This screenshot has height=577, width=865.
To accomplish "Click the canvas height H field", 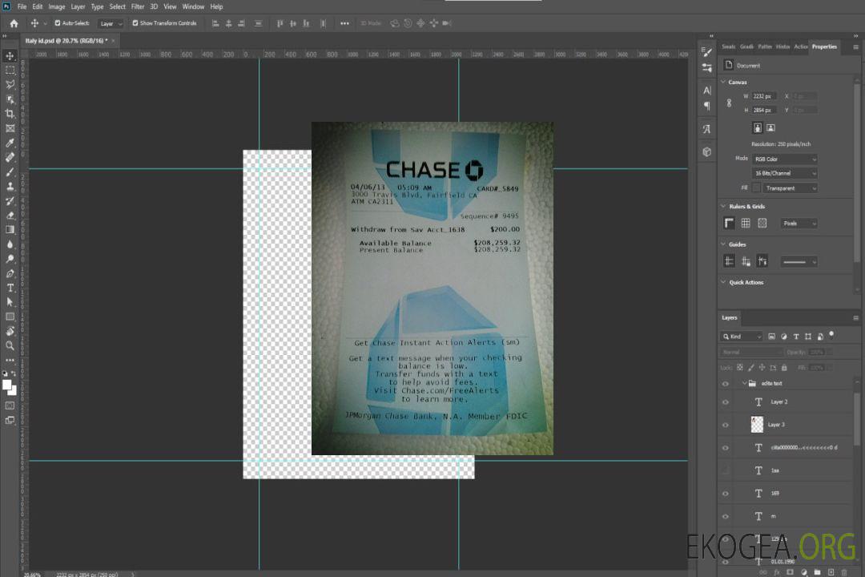I will 764,110.
